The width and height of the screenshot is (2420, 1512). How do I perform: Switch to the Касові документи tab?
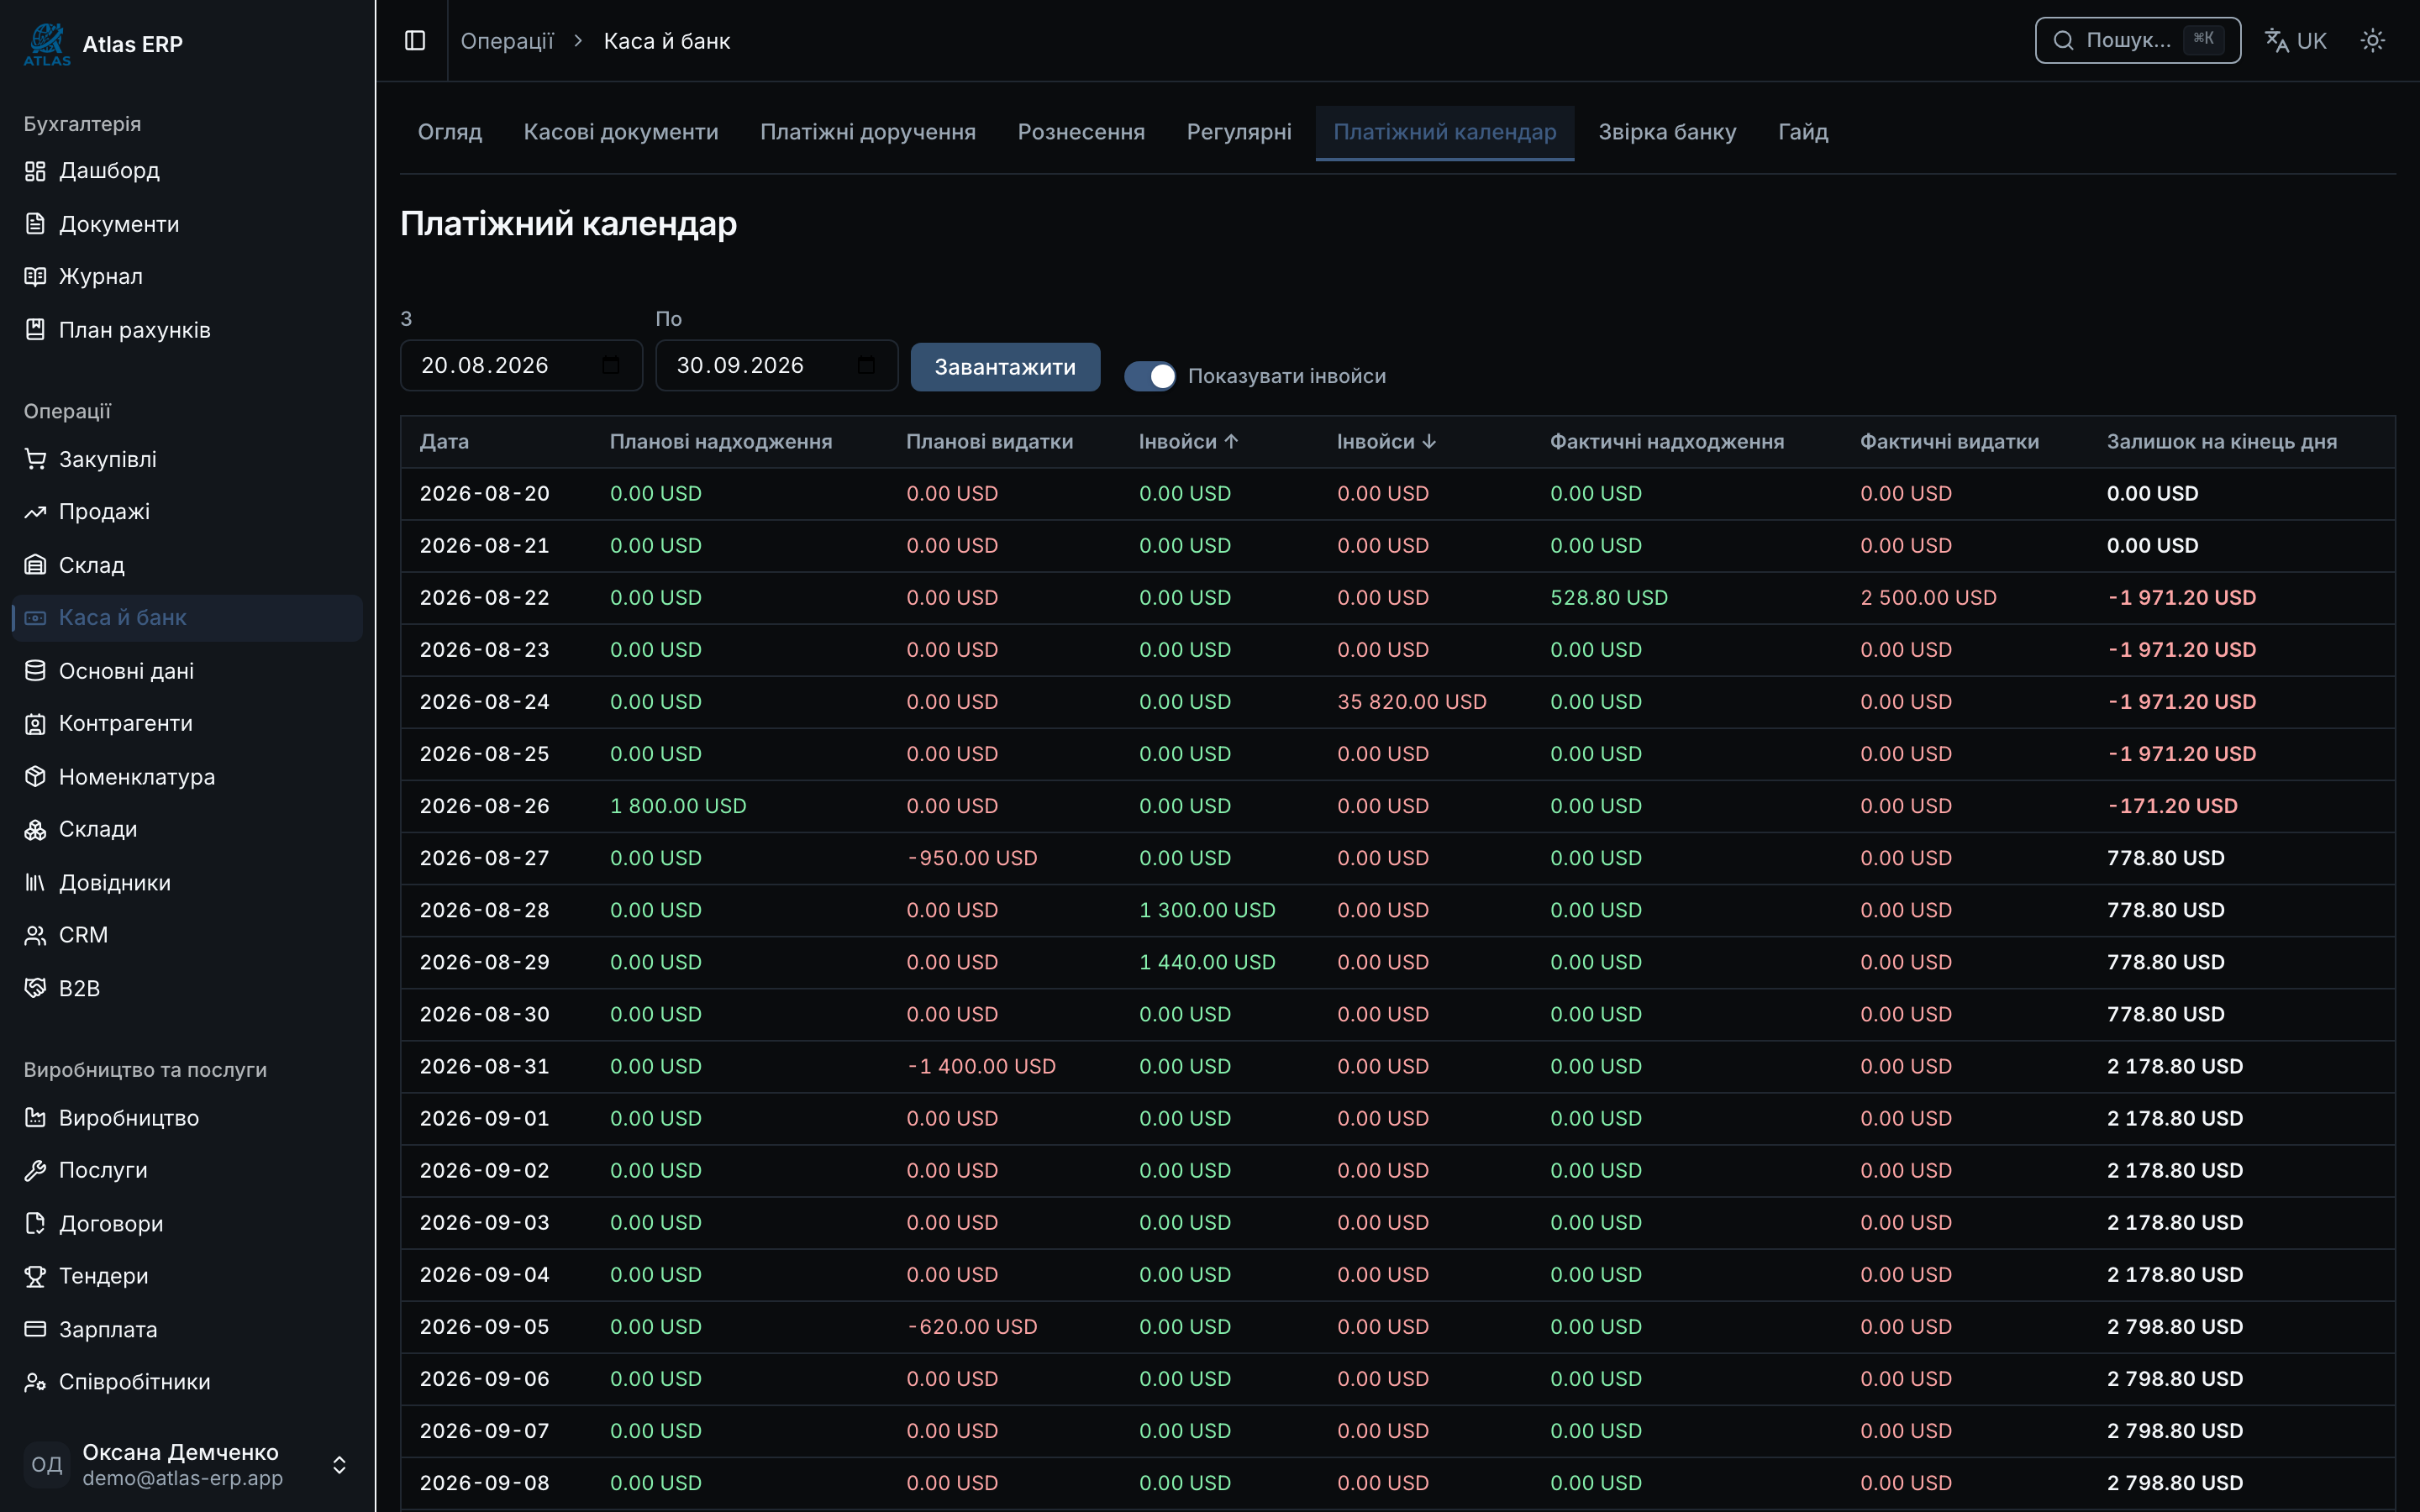[x=621, y=132]
